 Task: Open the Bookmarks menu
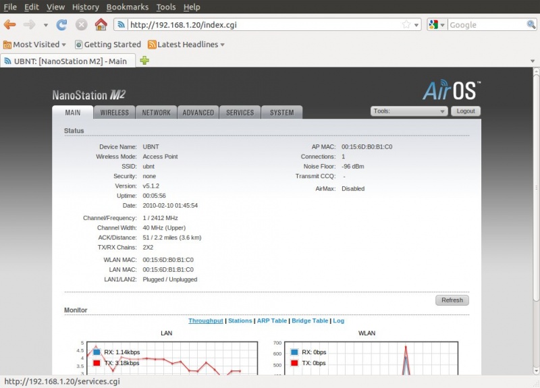pyautogui.click(x=128, y=7)
